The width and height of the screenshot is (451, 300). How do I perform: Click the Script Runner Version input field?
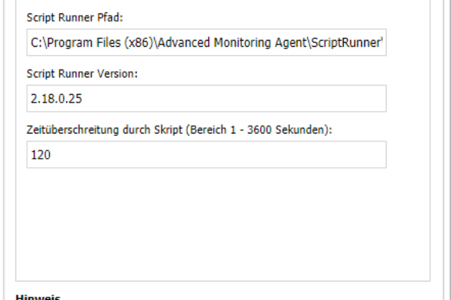pos(206,98)
